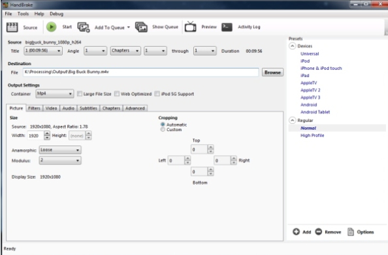Viewport: 388px width, 255px height.
Task: Switch to the Video tab
Action: (51, 108)
